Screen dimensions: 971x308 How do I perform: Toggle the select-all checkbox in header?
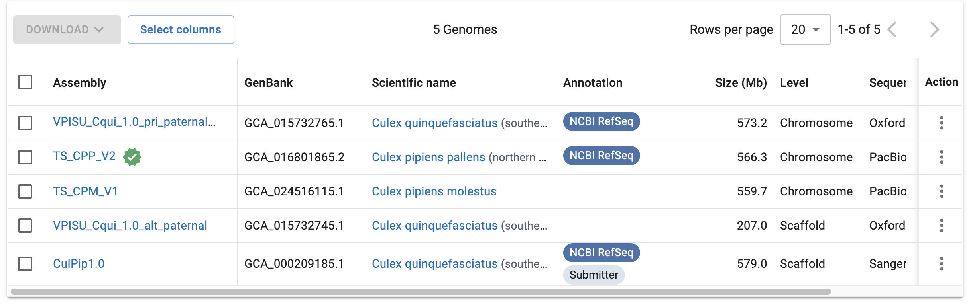coord(25,82)
